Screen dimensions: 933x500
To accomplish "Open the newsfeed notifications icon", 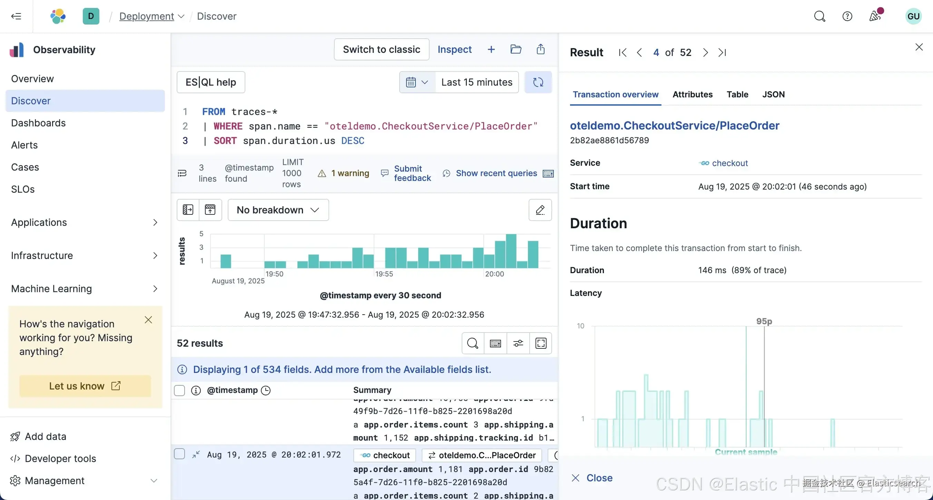I will click(x=875, y=16).
